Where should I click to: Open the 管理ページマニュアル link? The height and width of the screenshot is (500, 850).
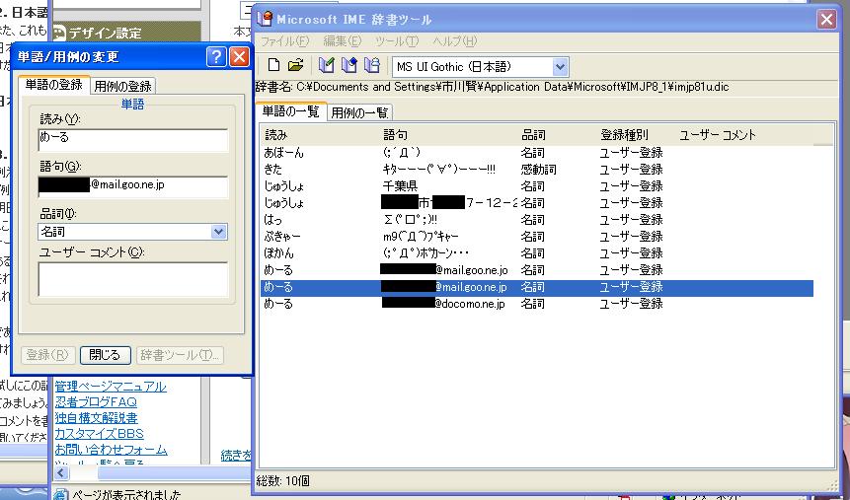coord(111,387)
